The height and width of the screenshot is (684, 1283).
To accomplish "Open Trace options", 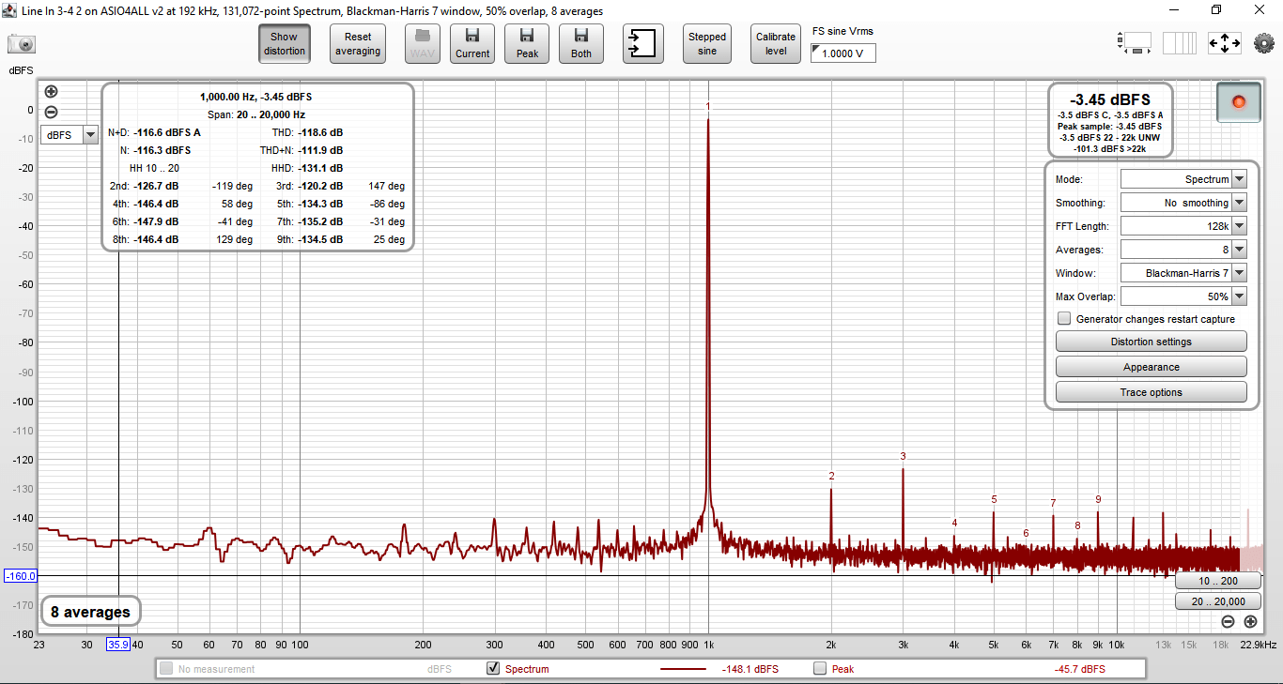I will click(1152, 392).
